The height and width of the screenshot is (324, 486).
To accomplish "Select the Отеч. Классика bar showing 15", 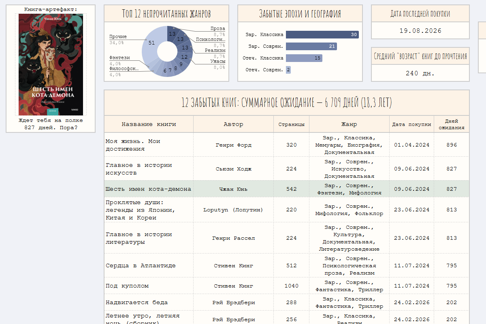I will pos(304,58).
